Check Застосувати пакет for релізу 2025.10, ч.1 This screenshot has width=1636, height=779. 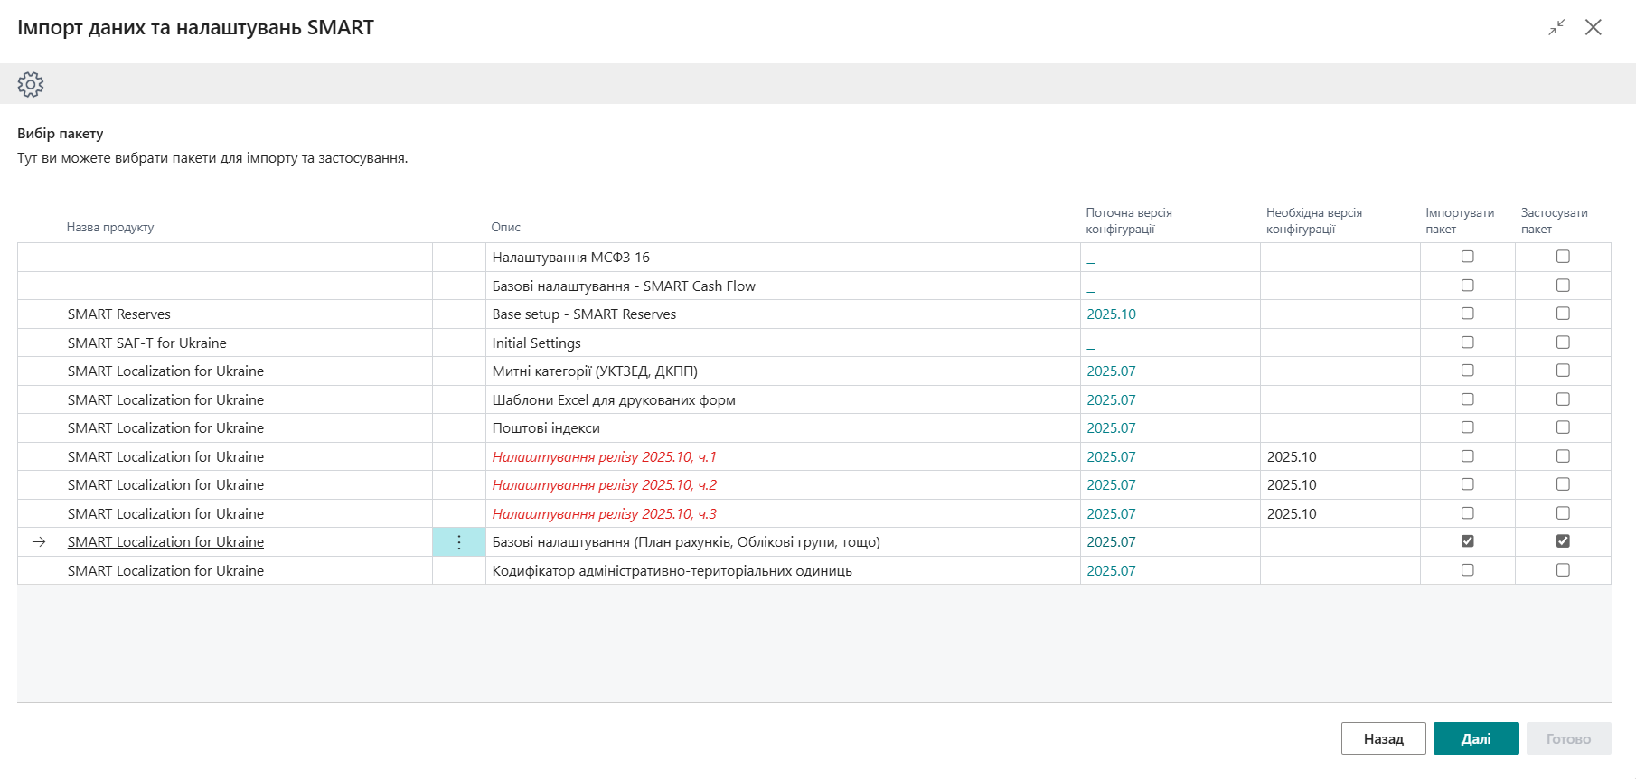point(1563,456)
